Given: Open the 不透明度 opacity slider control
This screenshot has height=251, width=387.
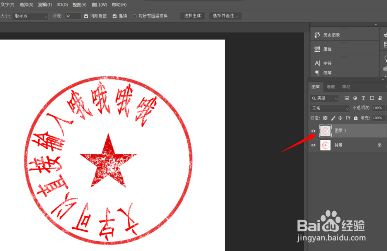Looking at the screenshot, I should pyautogui.click(x=378, y=108).
